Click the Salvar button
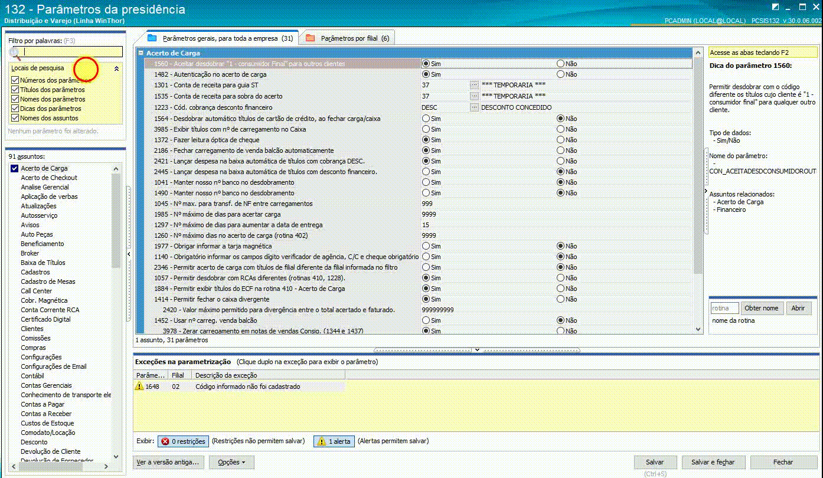The width and height of the screenshot is (823, 478). click(655, 462)
